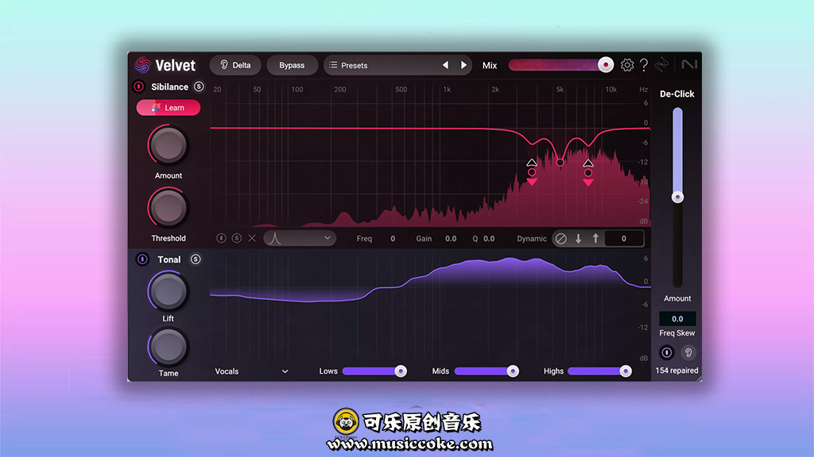Solo the Tonal module

coord(196,259)
